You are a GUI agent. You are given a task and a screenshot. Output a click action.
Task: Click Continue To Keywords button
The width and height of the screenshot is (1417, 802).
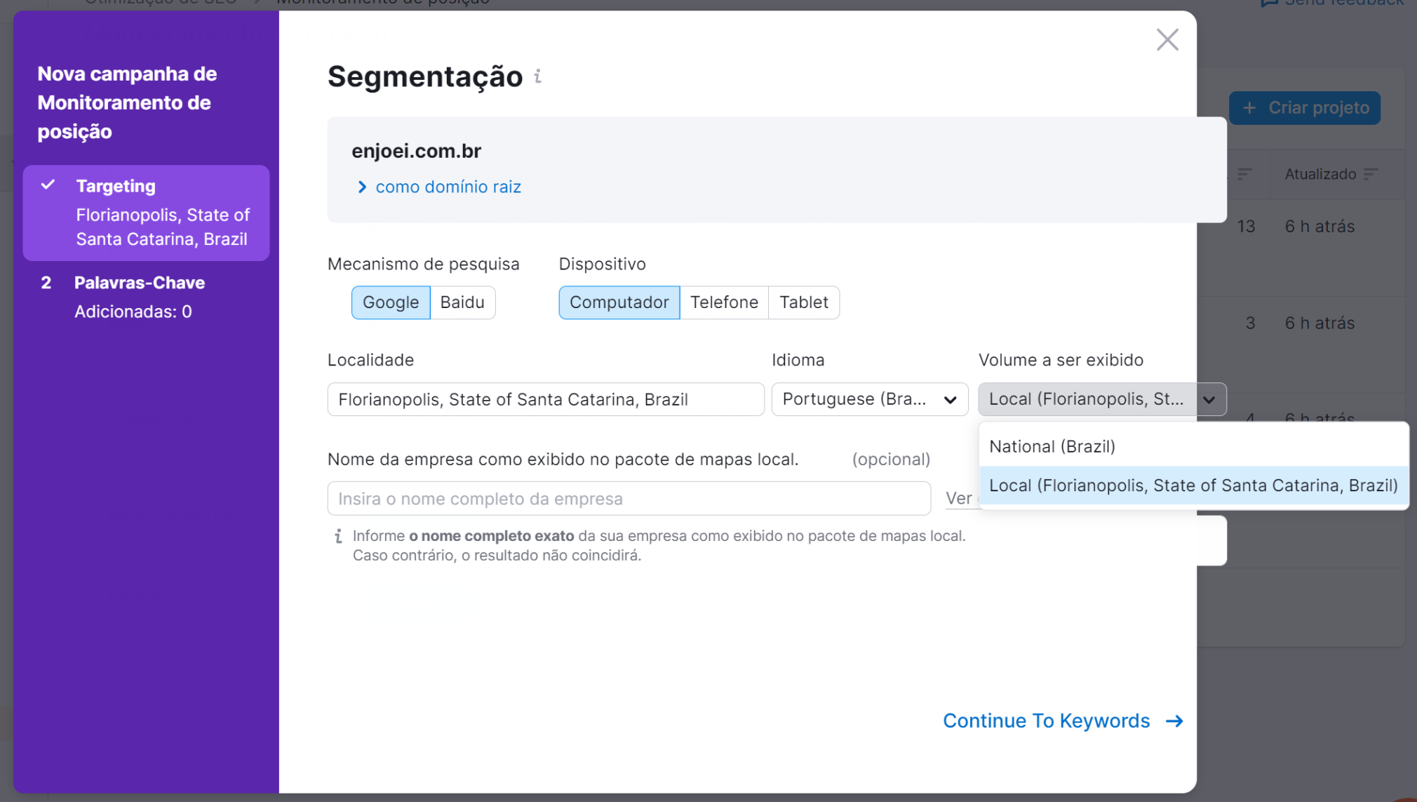coord(1063,720)
